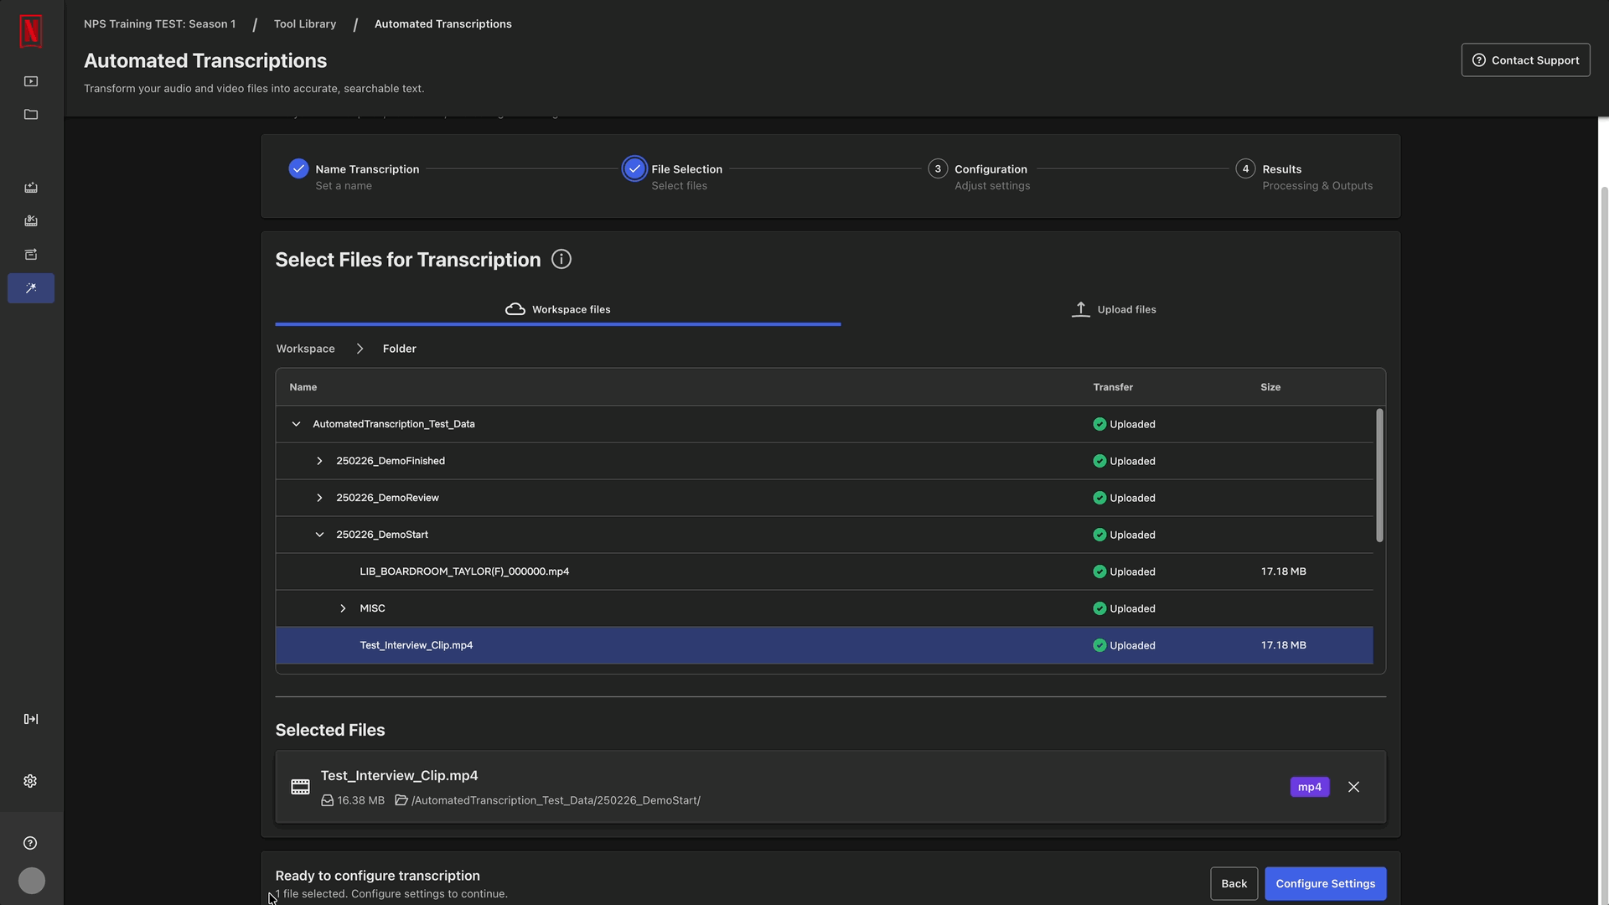Remove Test_Interview_Clip.mp4 from selected files

(x=1353, y=787)
